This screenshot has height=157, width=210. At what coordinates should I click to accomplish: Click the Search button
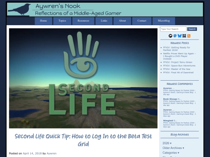192,29
